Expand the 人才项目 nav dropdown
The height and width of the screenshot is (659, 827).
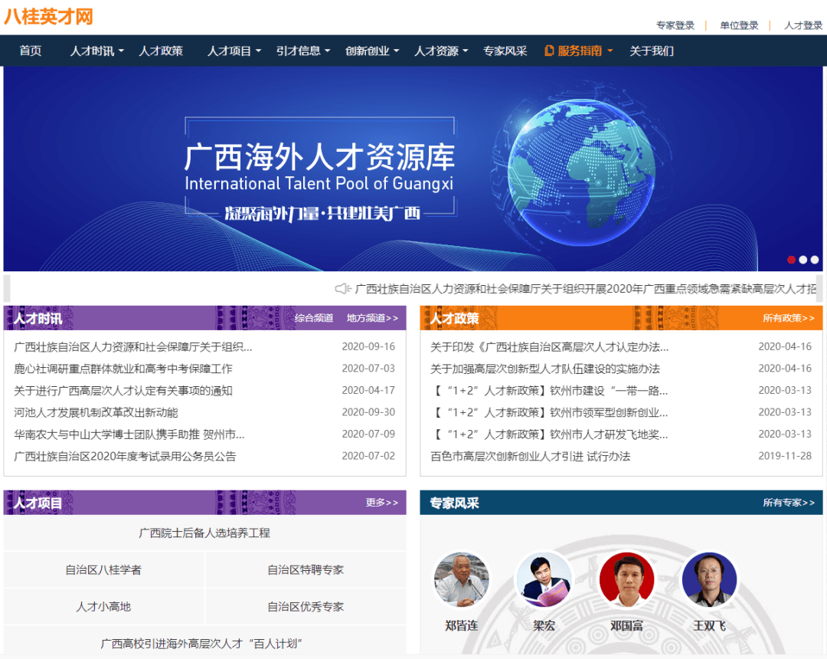click(234, 51)
